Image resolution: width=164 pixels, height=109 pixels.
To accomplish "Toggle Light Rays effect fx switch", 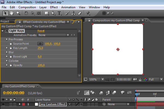I will point(7,31).
